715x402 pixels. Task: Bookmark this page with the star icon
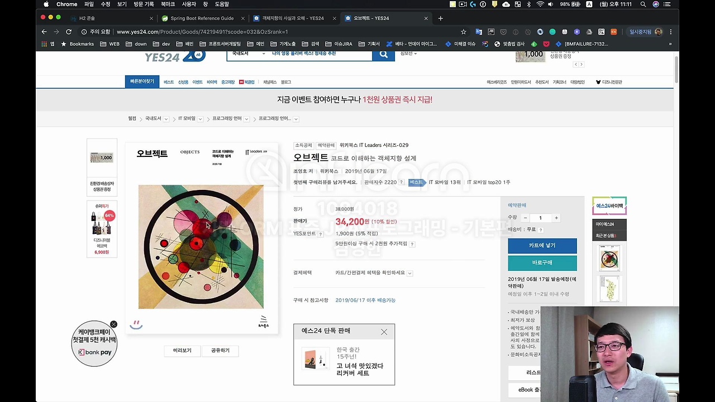click(464, 32)
